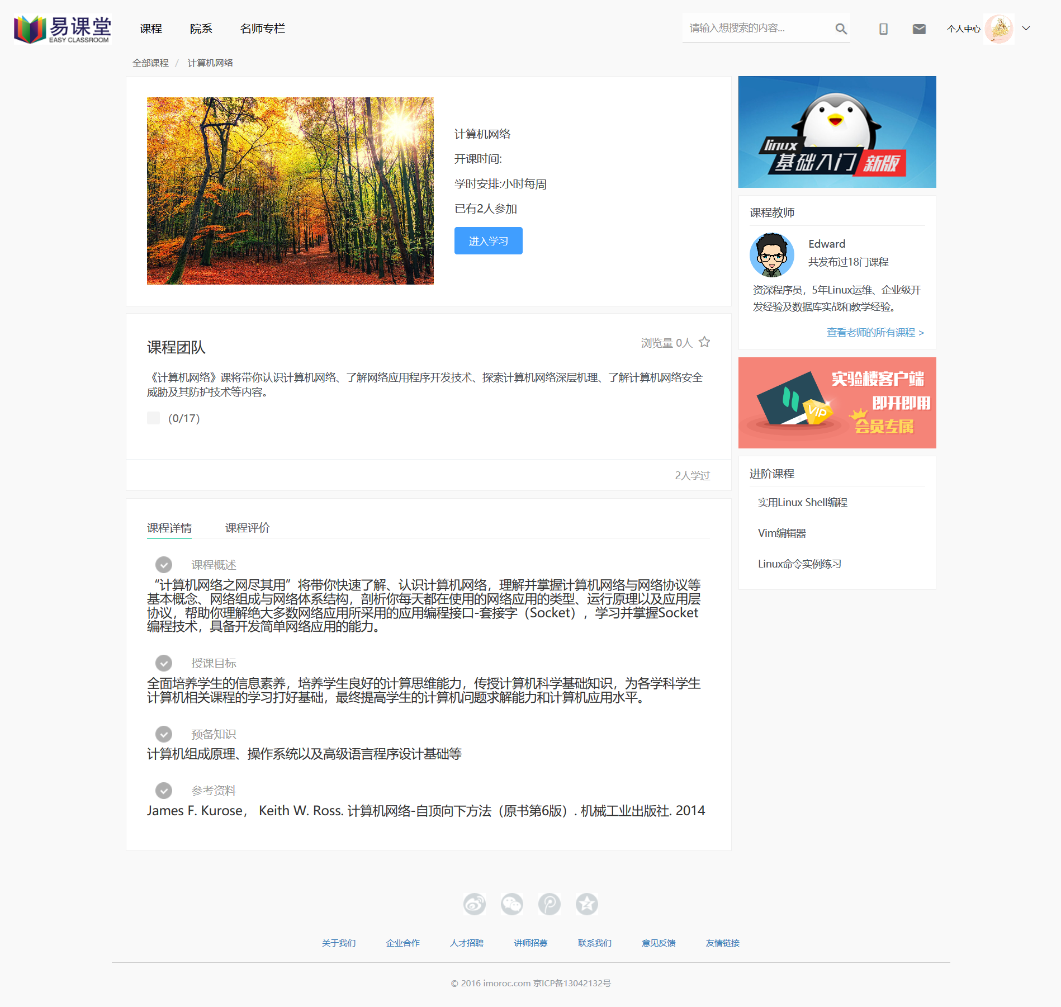Switch to the 课程评价 tab
Screen dimensions: 1061x1007
point(247,527)
